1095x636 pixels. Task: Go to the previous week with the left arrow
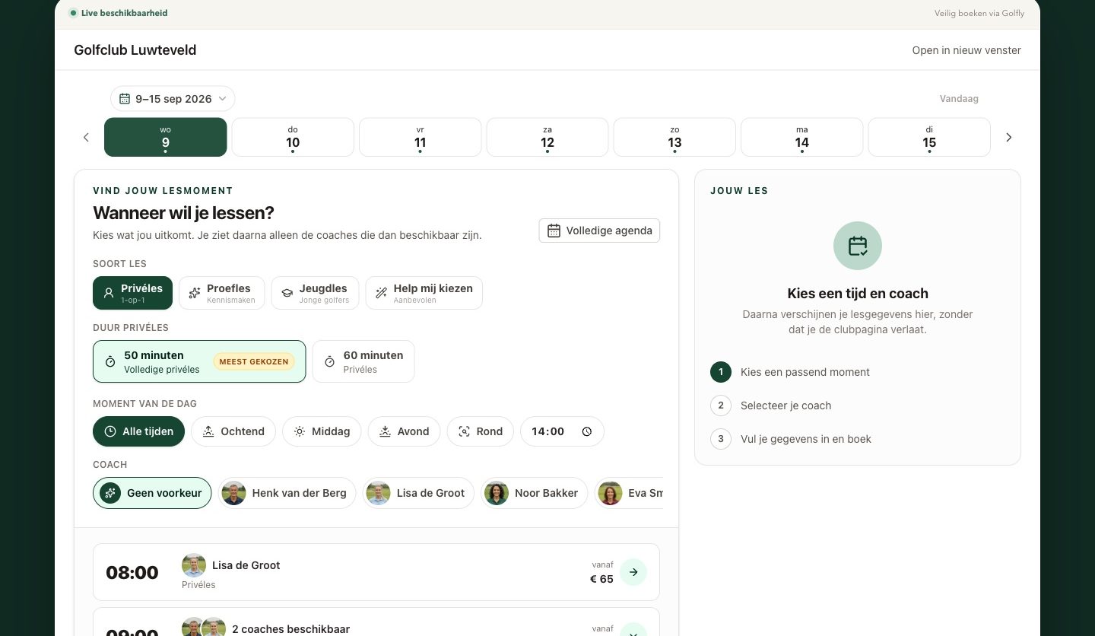(x=86, y=138)
